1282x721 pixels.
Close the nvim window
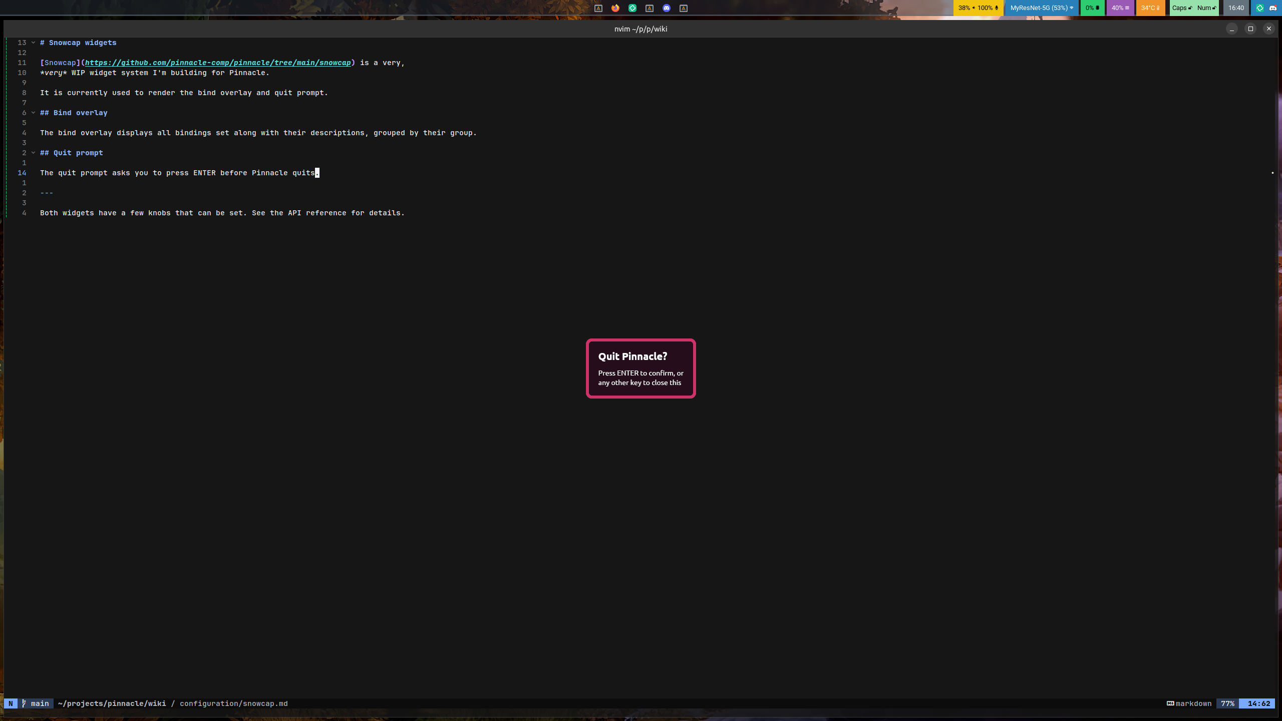pos(1268,29)
